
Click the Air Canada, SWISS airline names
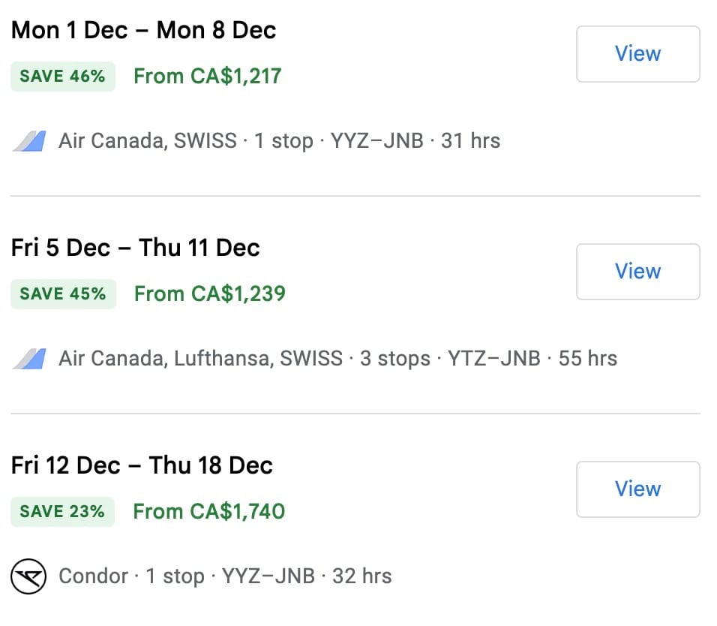(148, 141)
